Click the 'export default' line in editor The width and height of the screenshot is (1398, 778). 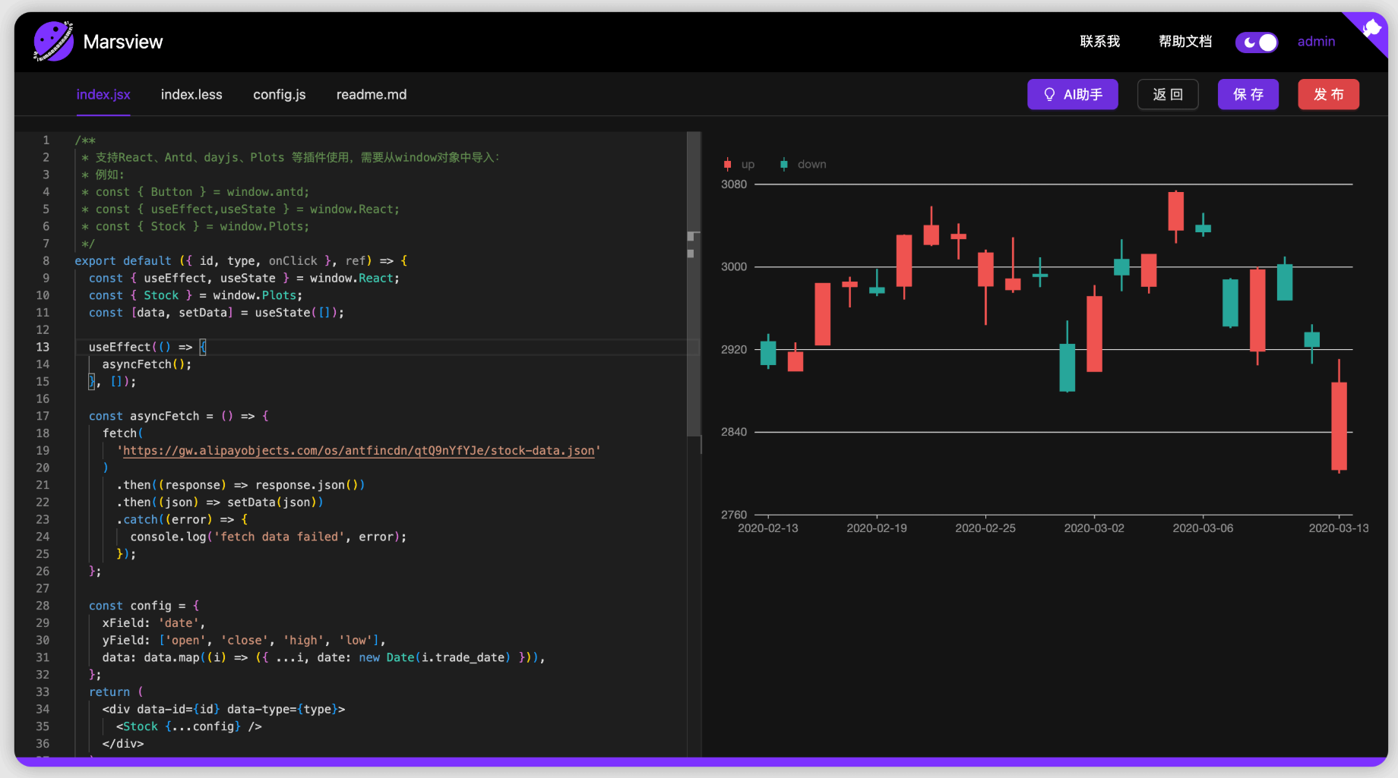pos(241,261)
